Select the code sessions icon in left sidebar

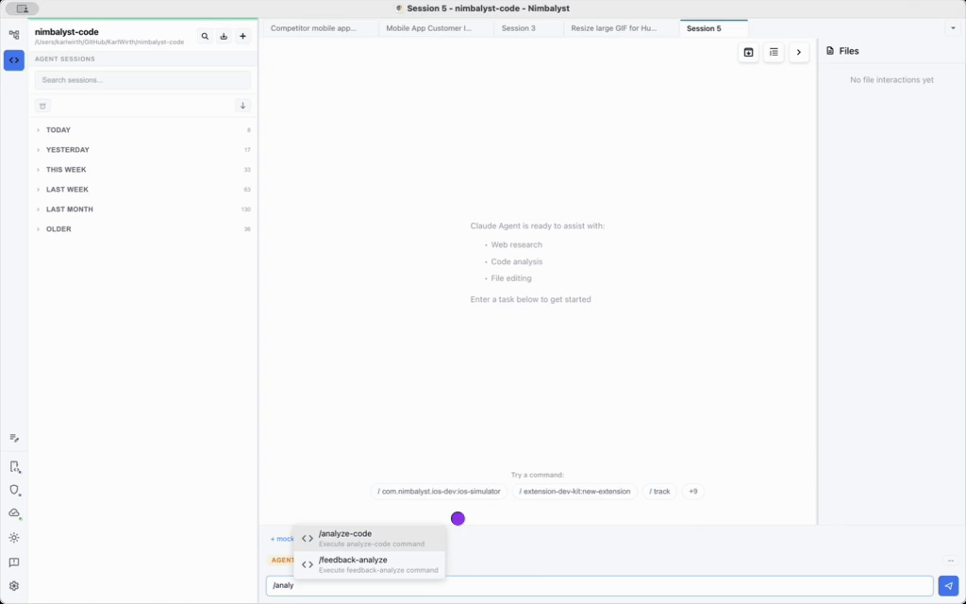coord(13,59)
